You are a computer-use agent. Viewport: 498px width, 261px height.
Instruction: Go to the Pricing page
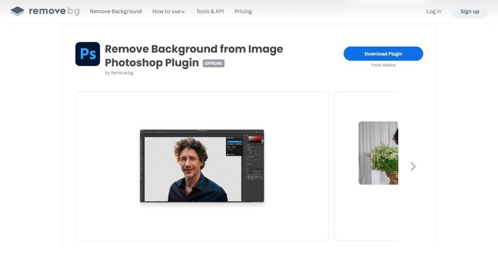(x=243, y=11)
